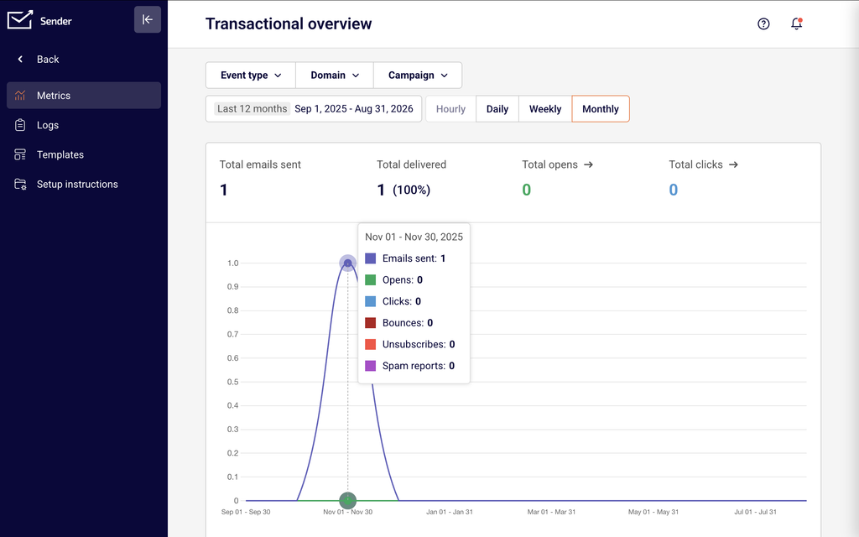Viewport: 859px width, 537px height.
Task: Switch to Weekly interval
Action: (545, 109)
